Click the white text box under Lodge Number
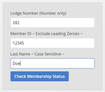 tap(52, 23)
